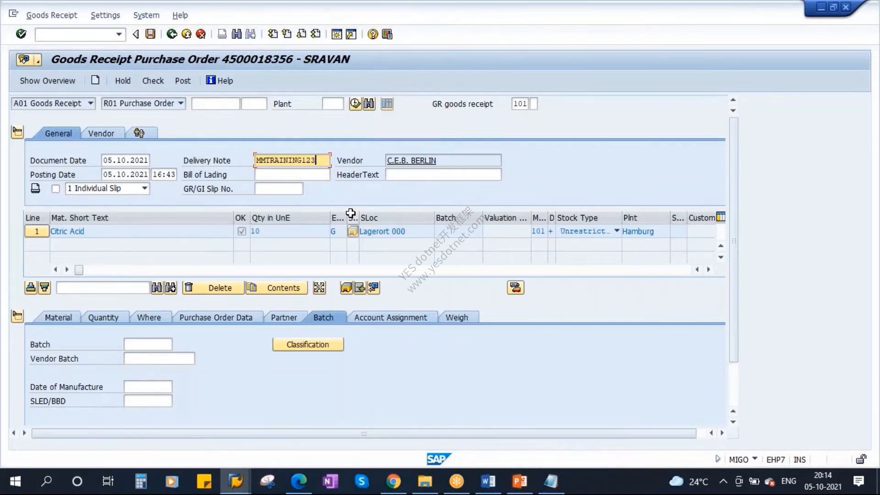
Task: Click the printer icon beside Individual Slip
Action: coord(35,188)
